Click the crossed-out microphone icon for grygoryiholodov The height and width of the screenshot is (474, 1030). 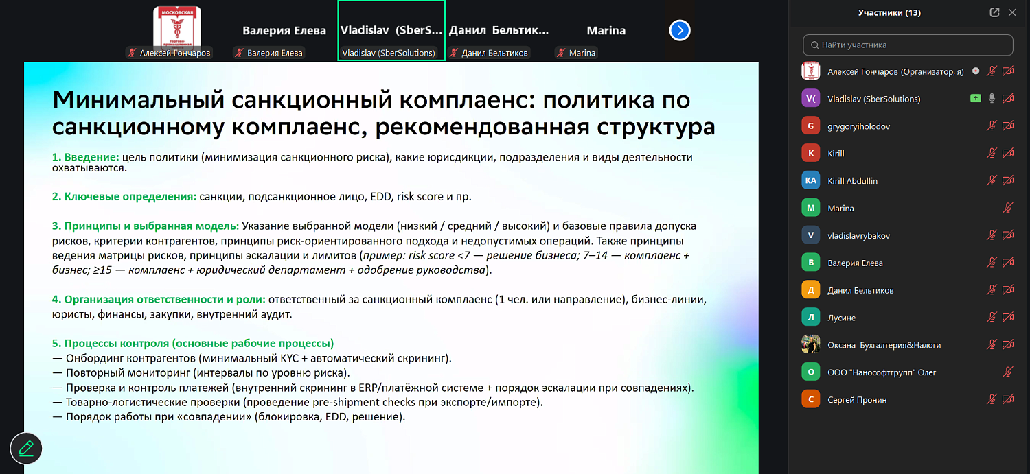point(990,126)
